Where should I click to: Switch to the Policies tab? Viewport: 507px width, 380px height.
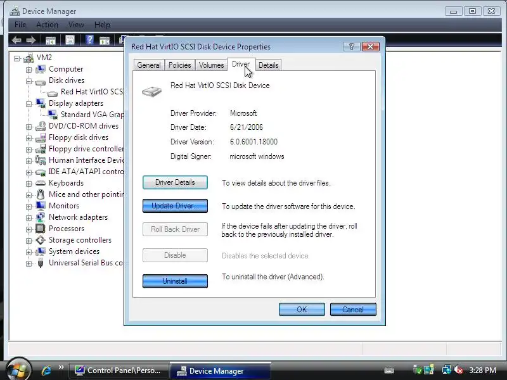click(180, 65)
